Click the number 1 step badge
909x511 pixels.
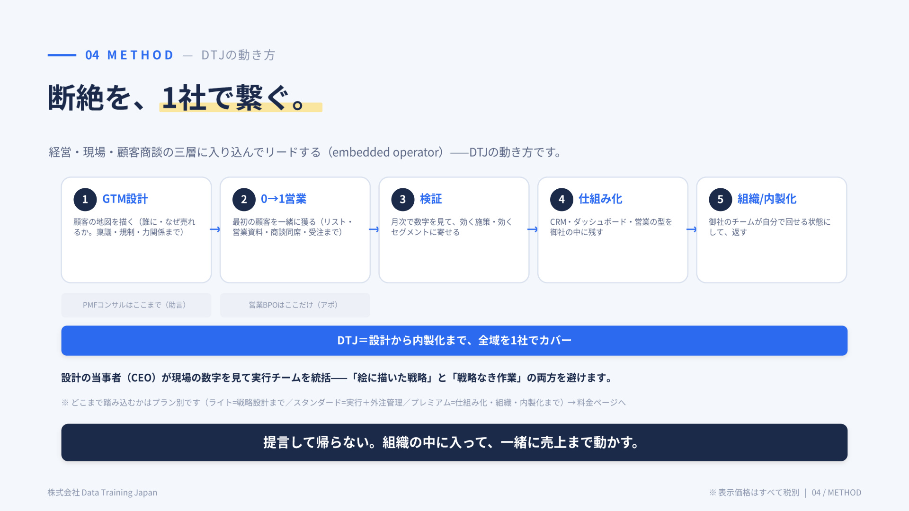point(85,199)
